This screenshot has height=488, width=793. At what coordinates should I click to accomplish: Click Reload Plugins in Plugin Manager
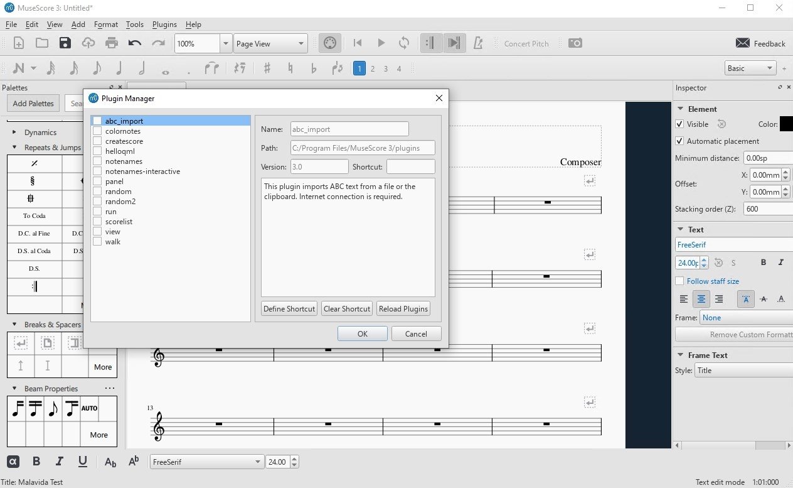(403, 309)
